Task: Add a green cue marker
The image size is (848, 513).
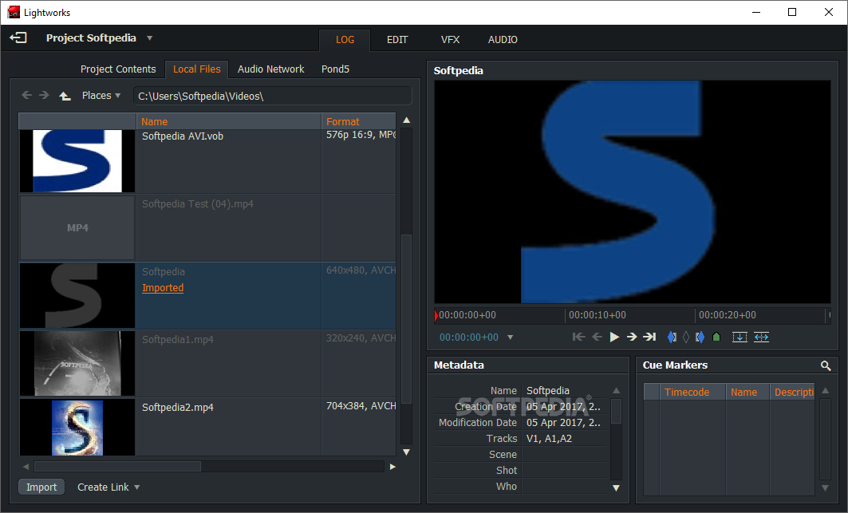Action: point(716,337)
